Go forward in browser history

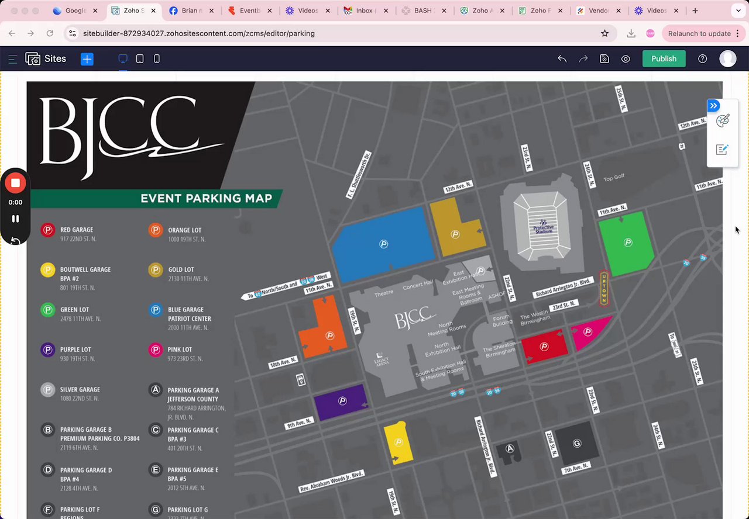[30, 33]
